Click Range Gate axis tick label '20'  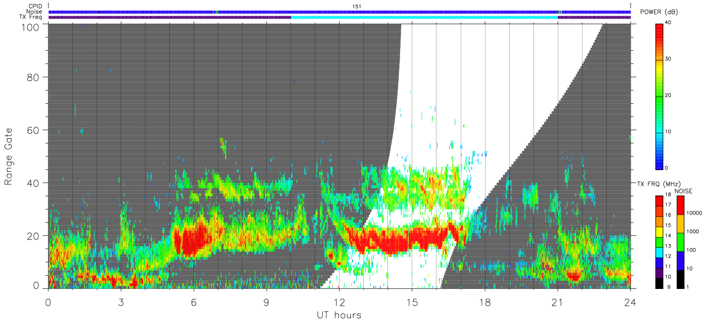(34, 236)
